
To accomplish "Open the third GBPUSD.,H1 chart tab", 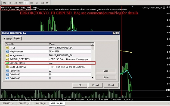I will point(41,103).
